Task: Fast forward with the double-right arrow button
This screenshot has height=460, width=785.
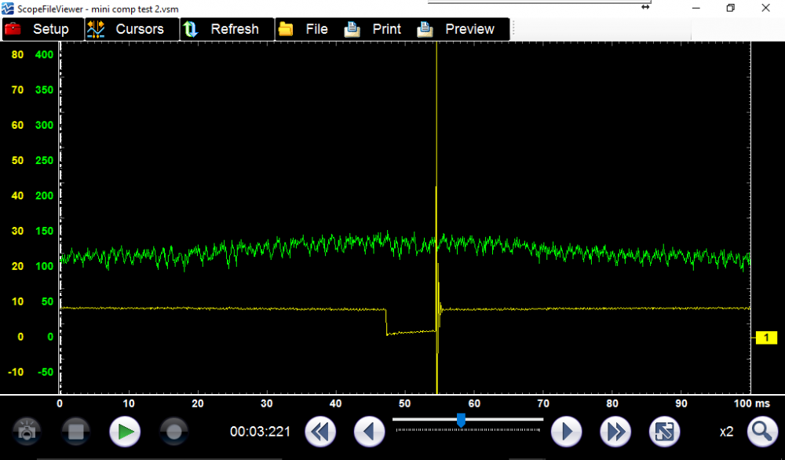Action: 615,432
